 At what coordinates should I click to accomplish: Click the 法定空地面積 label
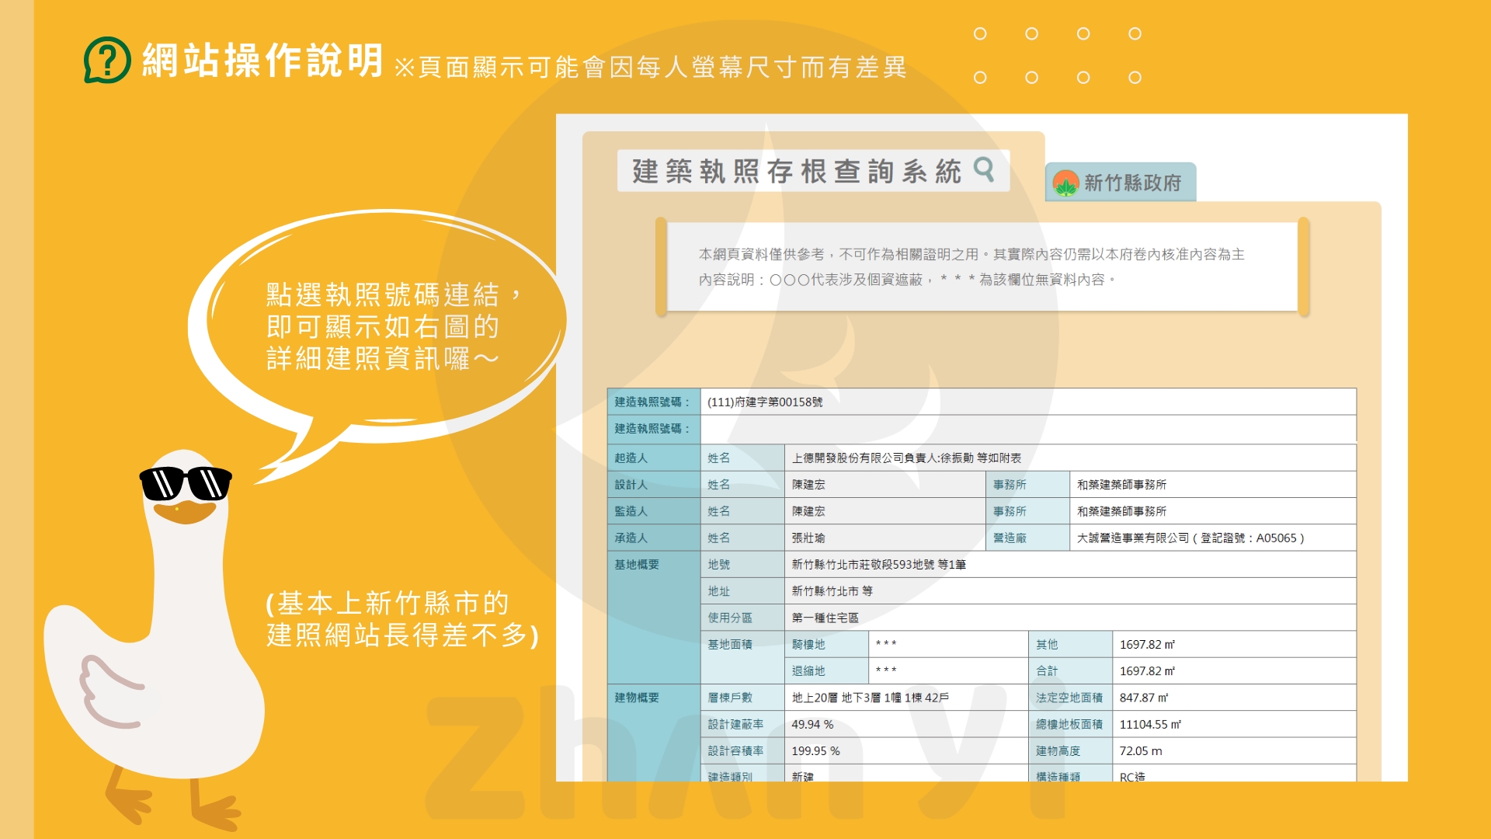coord(1069,698)
